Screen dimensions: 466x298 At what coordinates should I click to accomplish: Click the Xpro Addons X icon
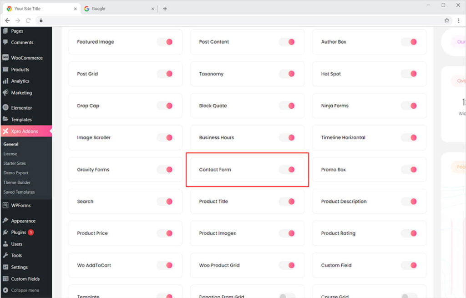[5, 131]
